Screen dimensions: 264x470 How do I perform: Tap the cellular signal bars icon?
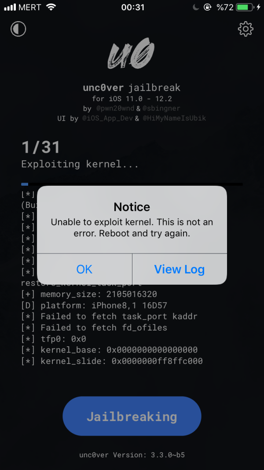[10, 7]
